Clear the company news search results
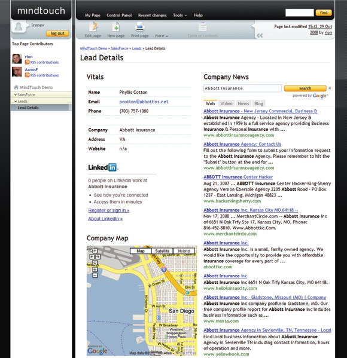 pyautogui.click(x=330, y=88)
